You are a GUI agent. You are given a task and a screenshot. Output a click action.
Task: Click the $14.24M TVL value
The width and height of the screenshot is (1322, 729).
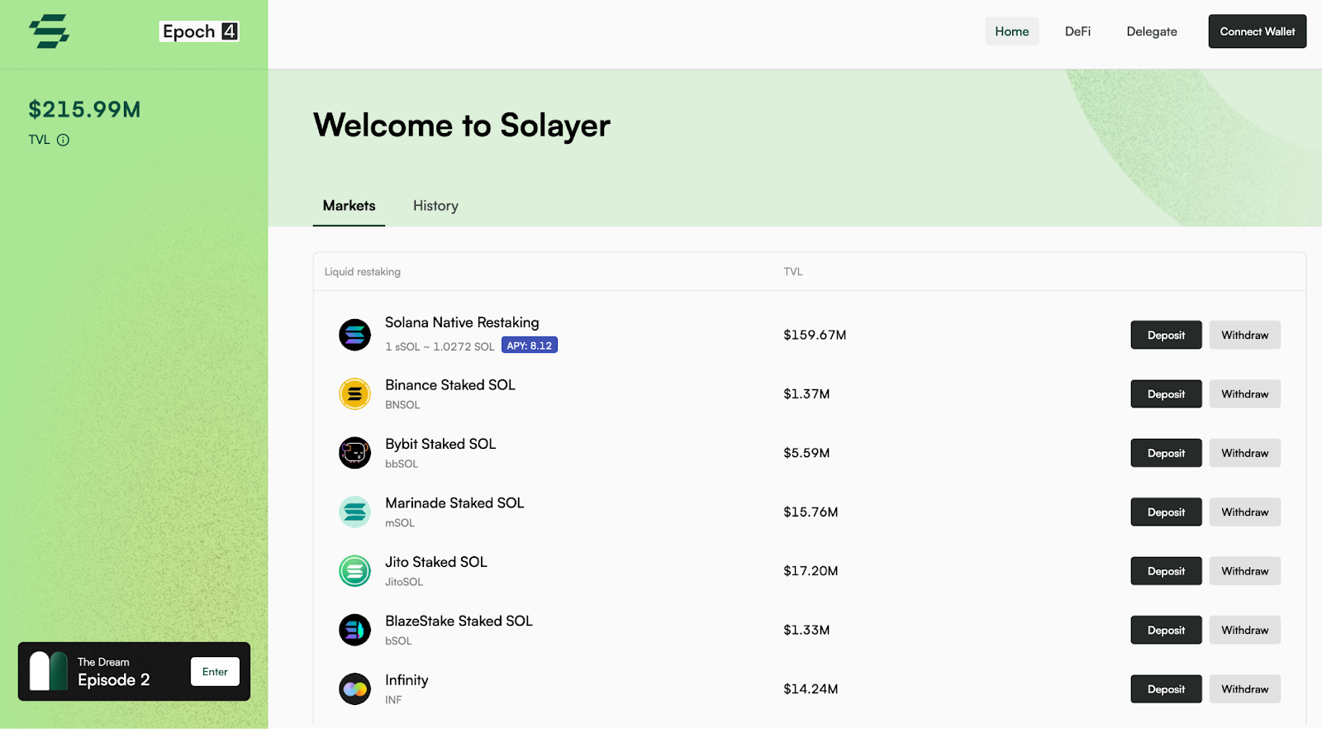(811, 689)
